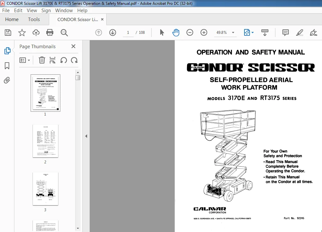Expand the fit page options arrow

[x=252, y=33]
